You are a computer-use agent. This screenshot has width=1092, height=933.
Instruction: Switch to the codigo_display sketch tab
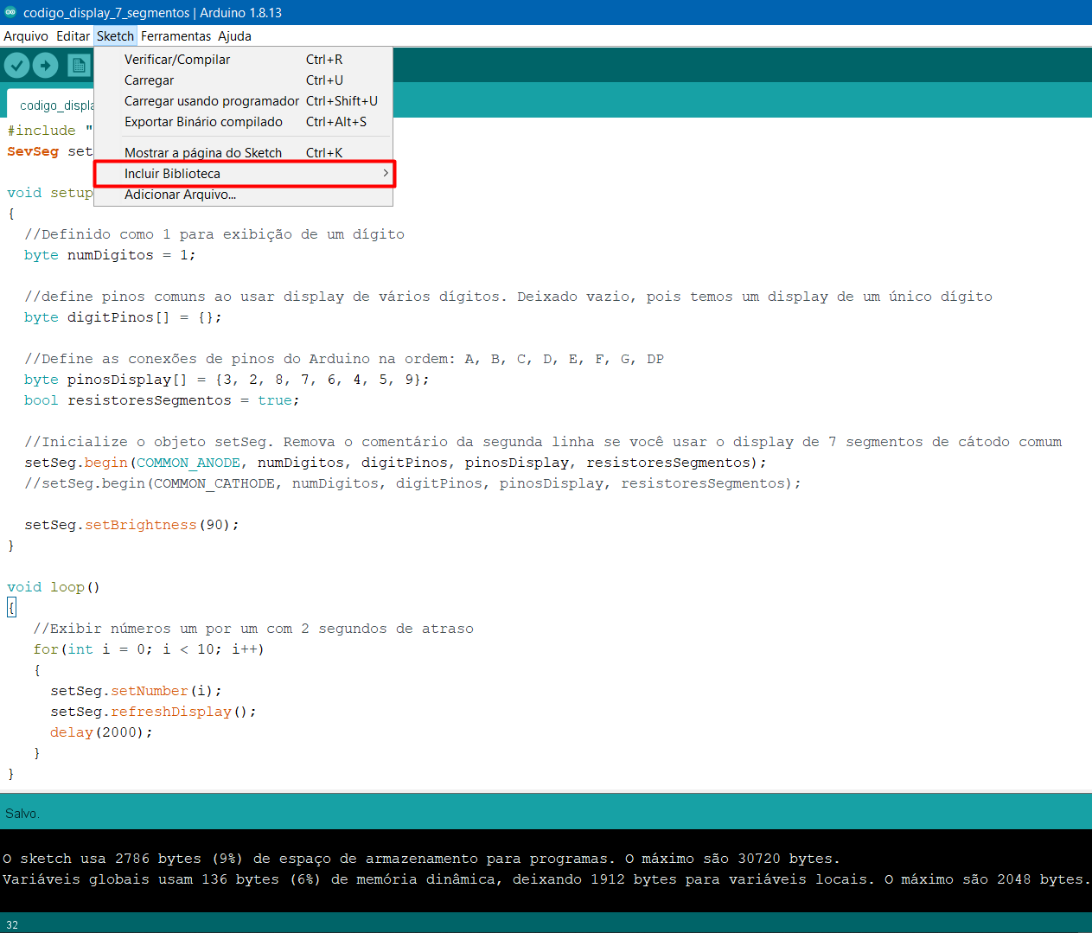coord(54,105)
